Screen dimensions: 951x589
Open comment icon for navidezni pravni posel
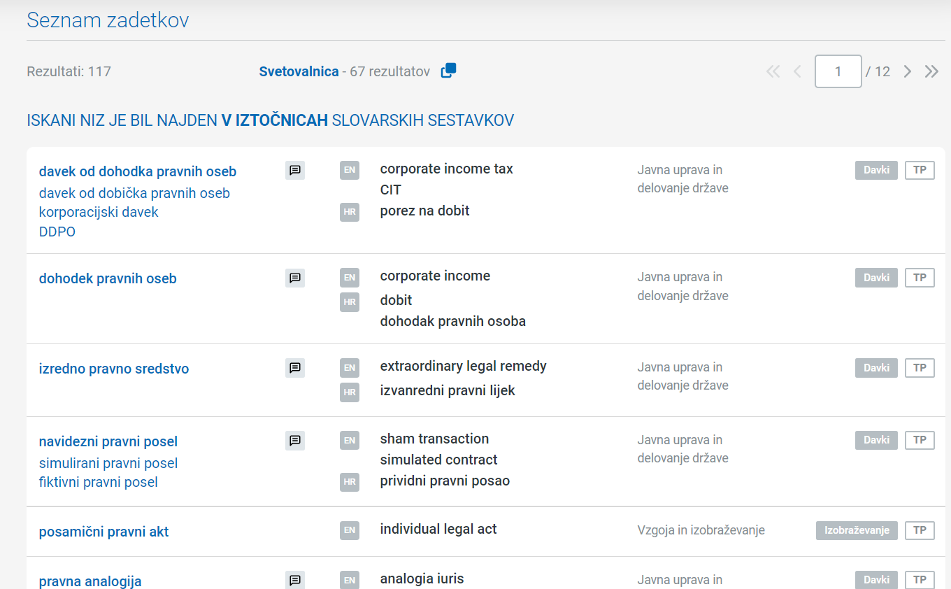[x=295, y=440]
